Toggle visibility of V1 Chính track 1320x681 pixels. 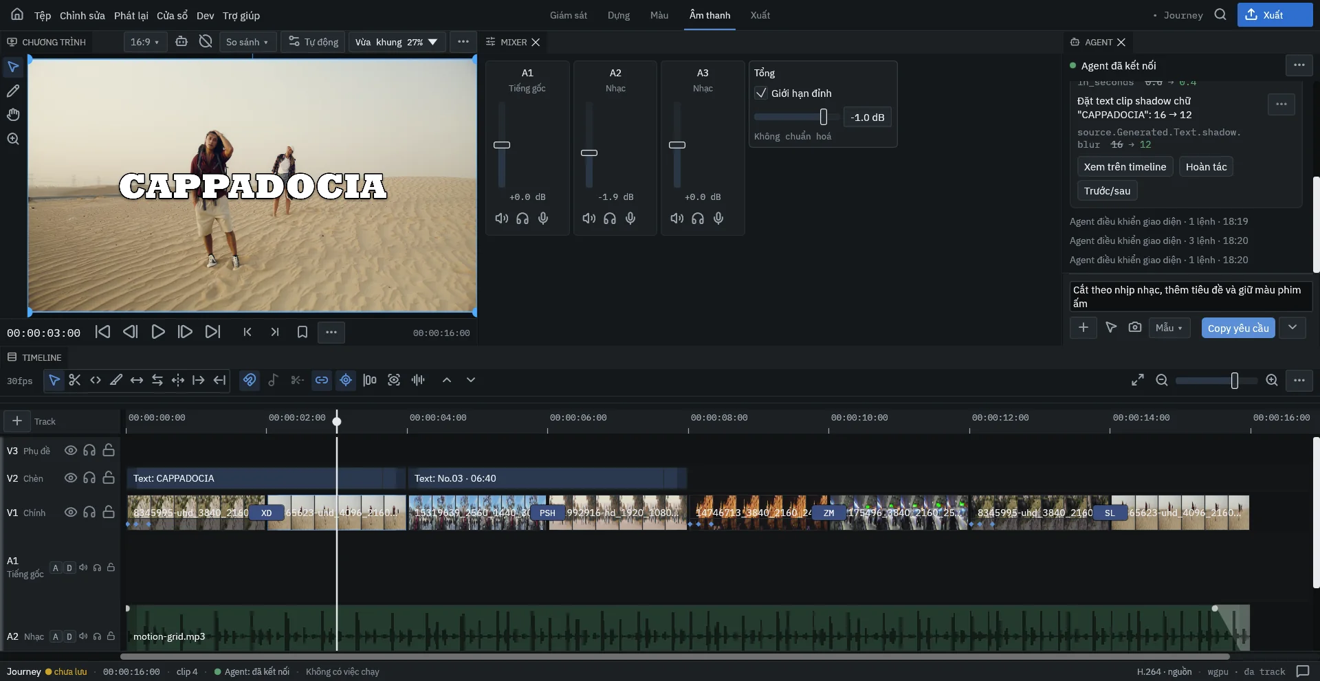(70, 513)
